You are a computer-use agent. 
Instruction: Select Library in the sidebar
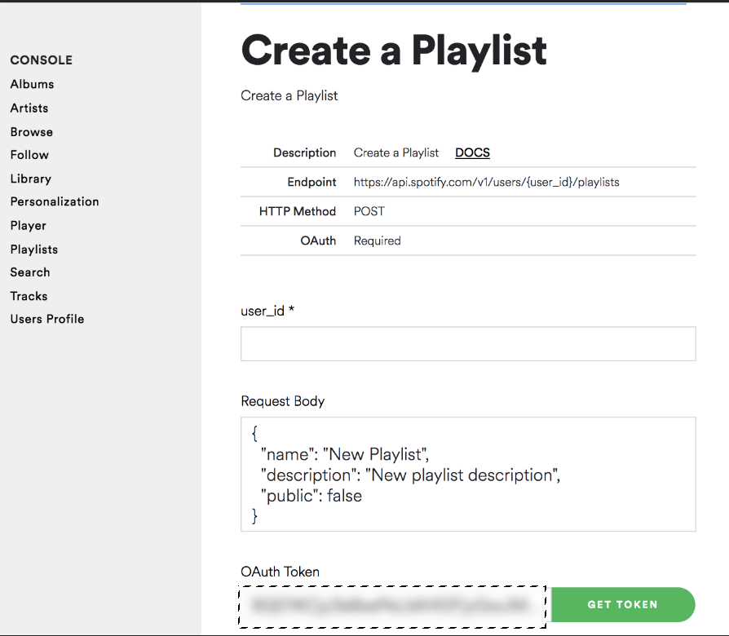[x=31, y=179]
